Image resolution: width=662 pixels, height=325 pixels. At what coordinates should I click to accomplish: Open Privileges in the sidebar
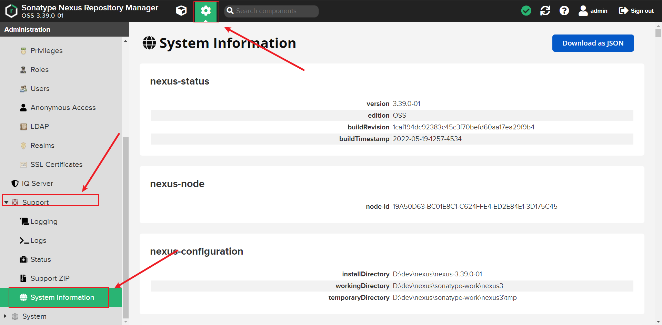pyautogui.click(x=47, y=51)
